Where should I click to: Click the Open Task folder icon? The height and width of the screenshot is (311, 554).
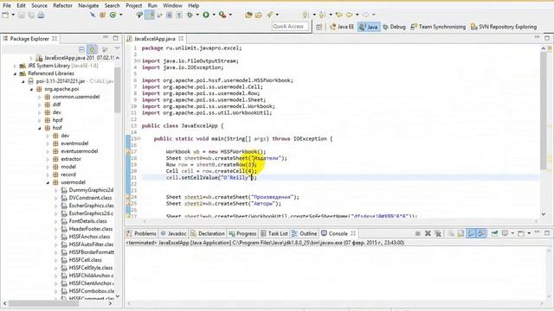[259, 15]
